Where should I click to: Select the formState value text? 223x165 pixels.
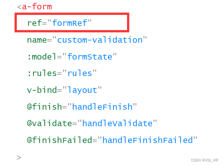pos(90,57)
